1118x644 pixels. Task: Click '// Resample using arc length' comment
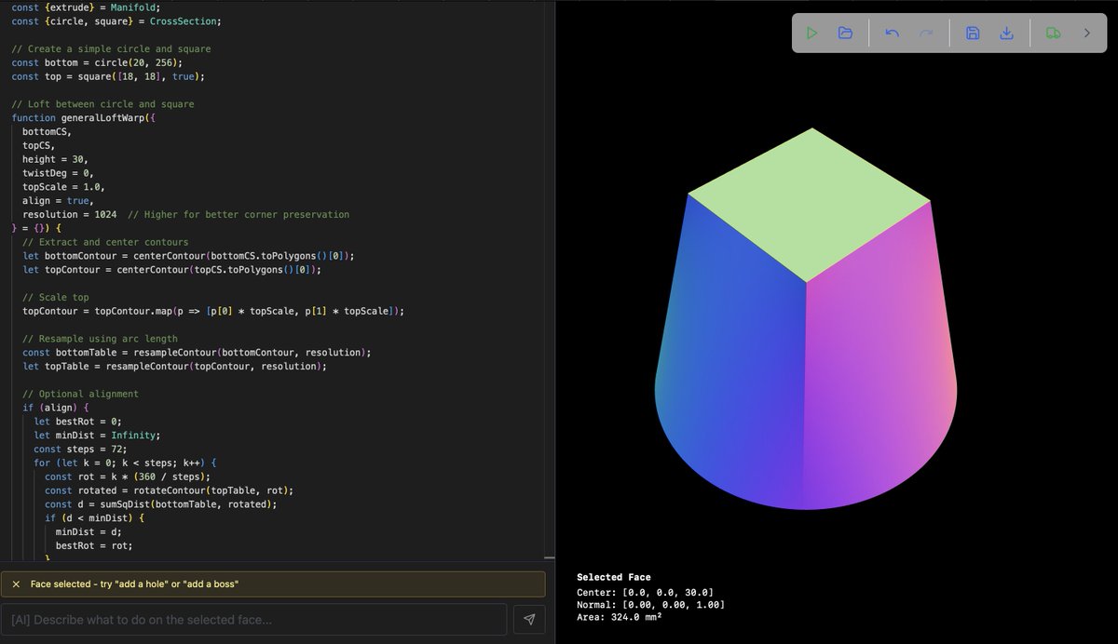coord(100,339)
